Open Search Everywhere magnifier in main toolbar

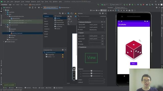pyautogui.click(x=156, y=5)
